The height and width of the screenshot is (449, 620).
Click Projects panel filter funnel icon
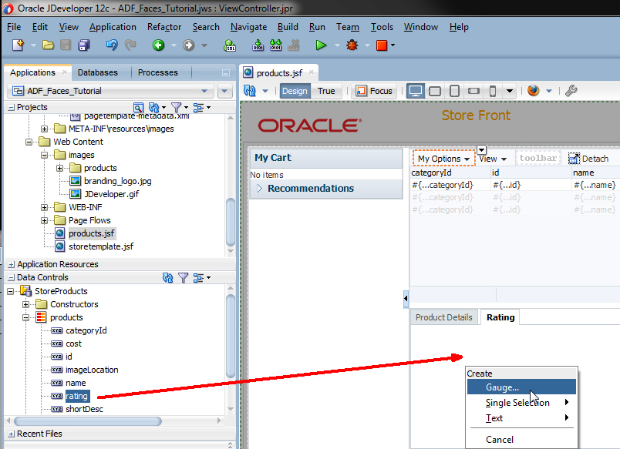coord(177,107)
